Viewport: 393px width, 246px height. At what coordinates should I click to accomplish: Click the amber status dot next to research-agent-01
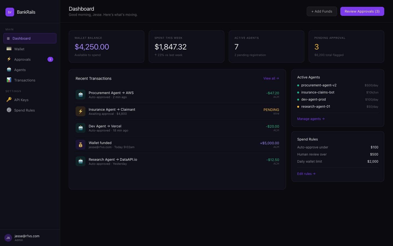pyautogui.click(x=298, y=107)
